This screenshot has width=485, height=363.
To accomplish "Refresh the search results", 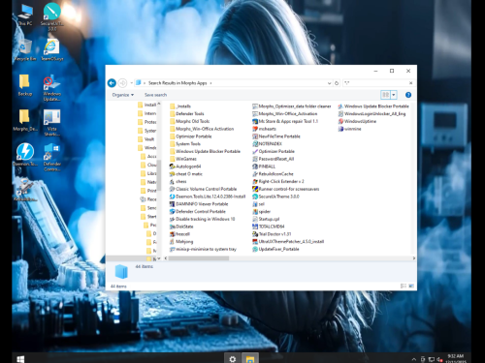I will (337, 83).
